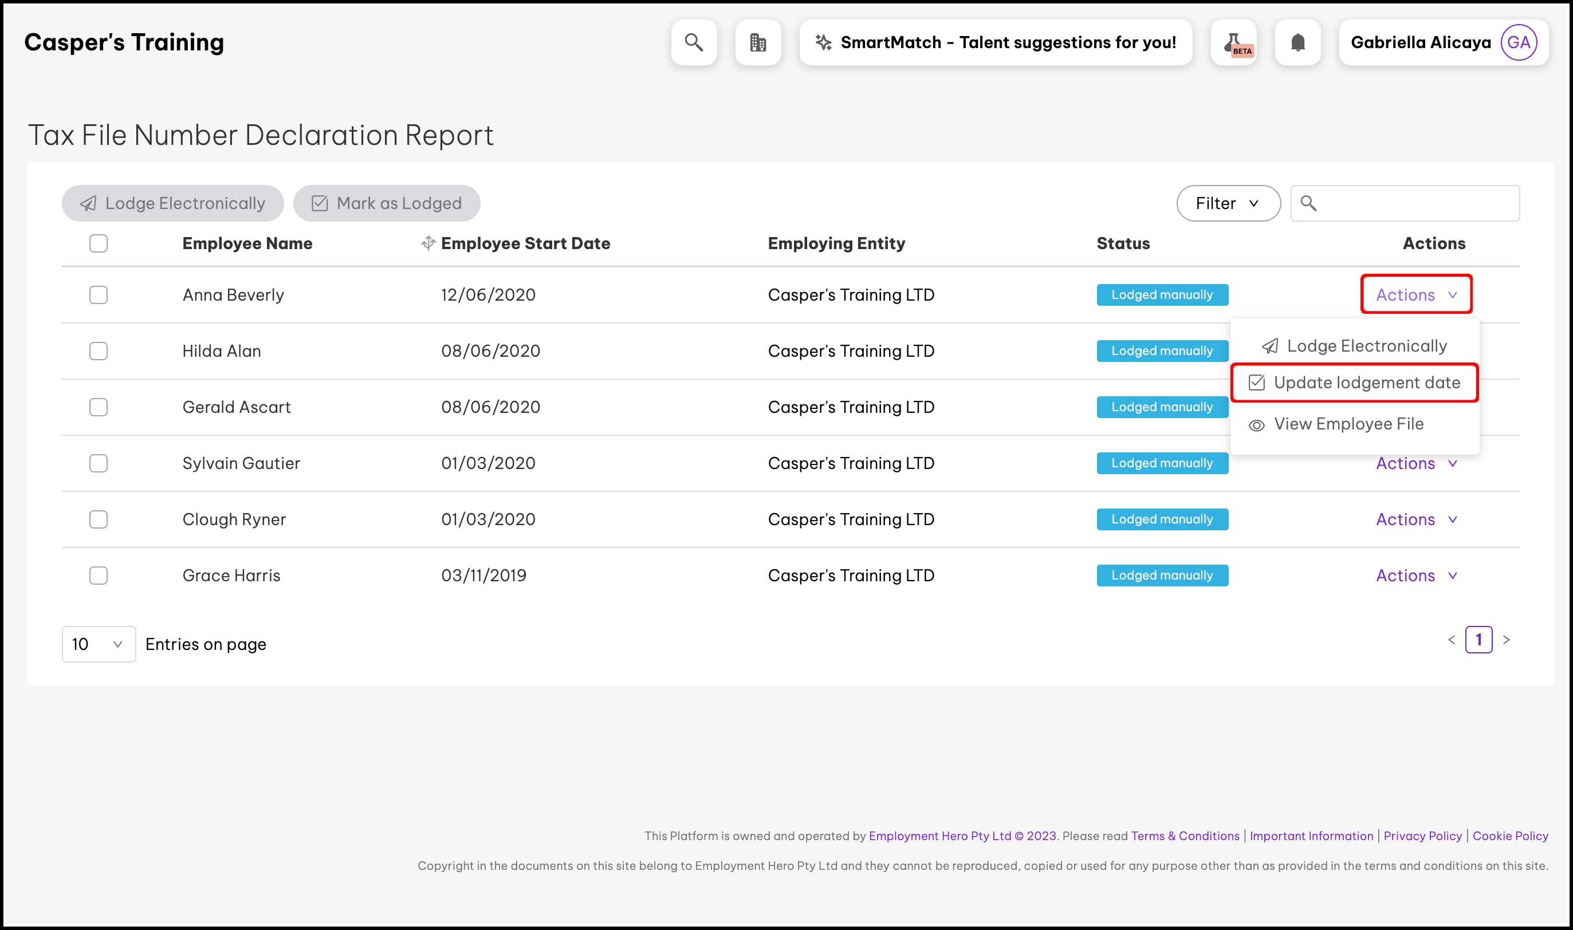Open Actions dropdown for Clough Ryner
Viewport: 1573px width, 930px height.
click(1416, 519)
